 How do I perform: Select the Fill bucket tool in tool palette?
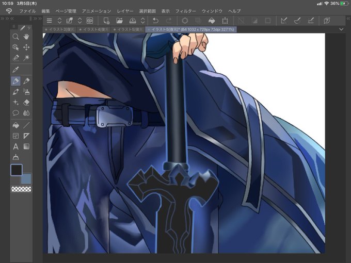tap(15, 125)
